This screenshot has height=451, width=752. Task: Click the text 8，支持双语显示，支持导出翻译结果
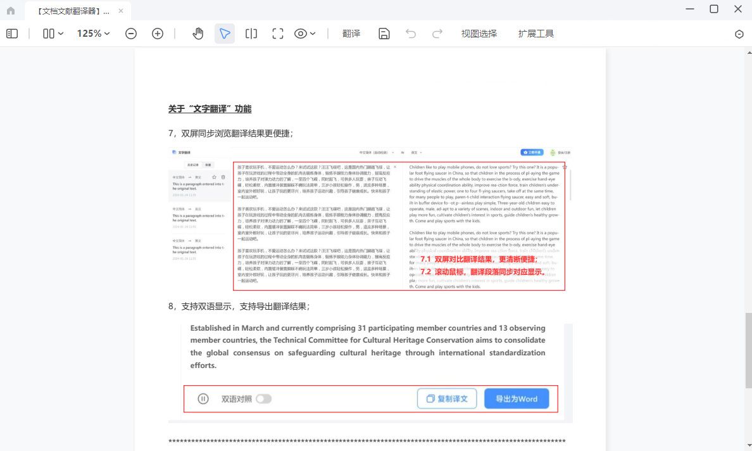pos(239,306)
